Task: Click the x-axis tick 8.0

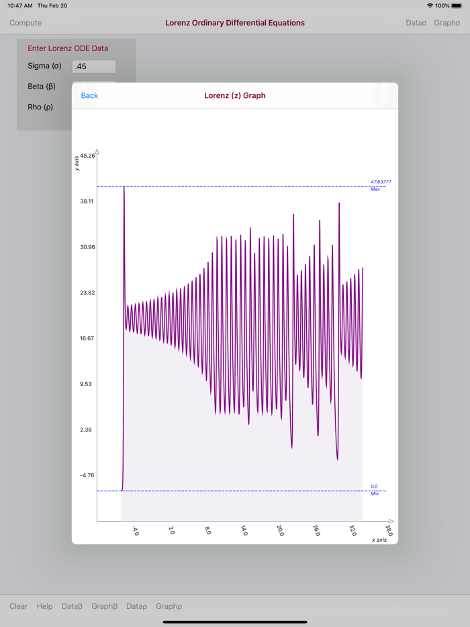Action: 208,530
